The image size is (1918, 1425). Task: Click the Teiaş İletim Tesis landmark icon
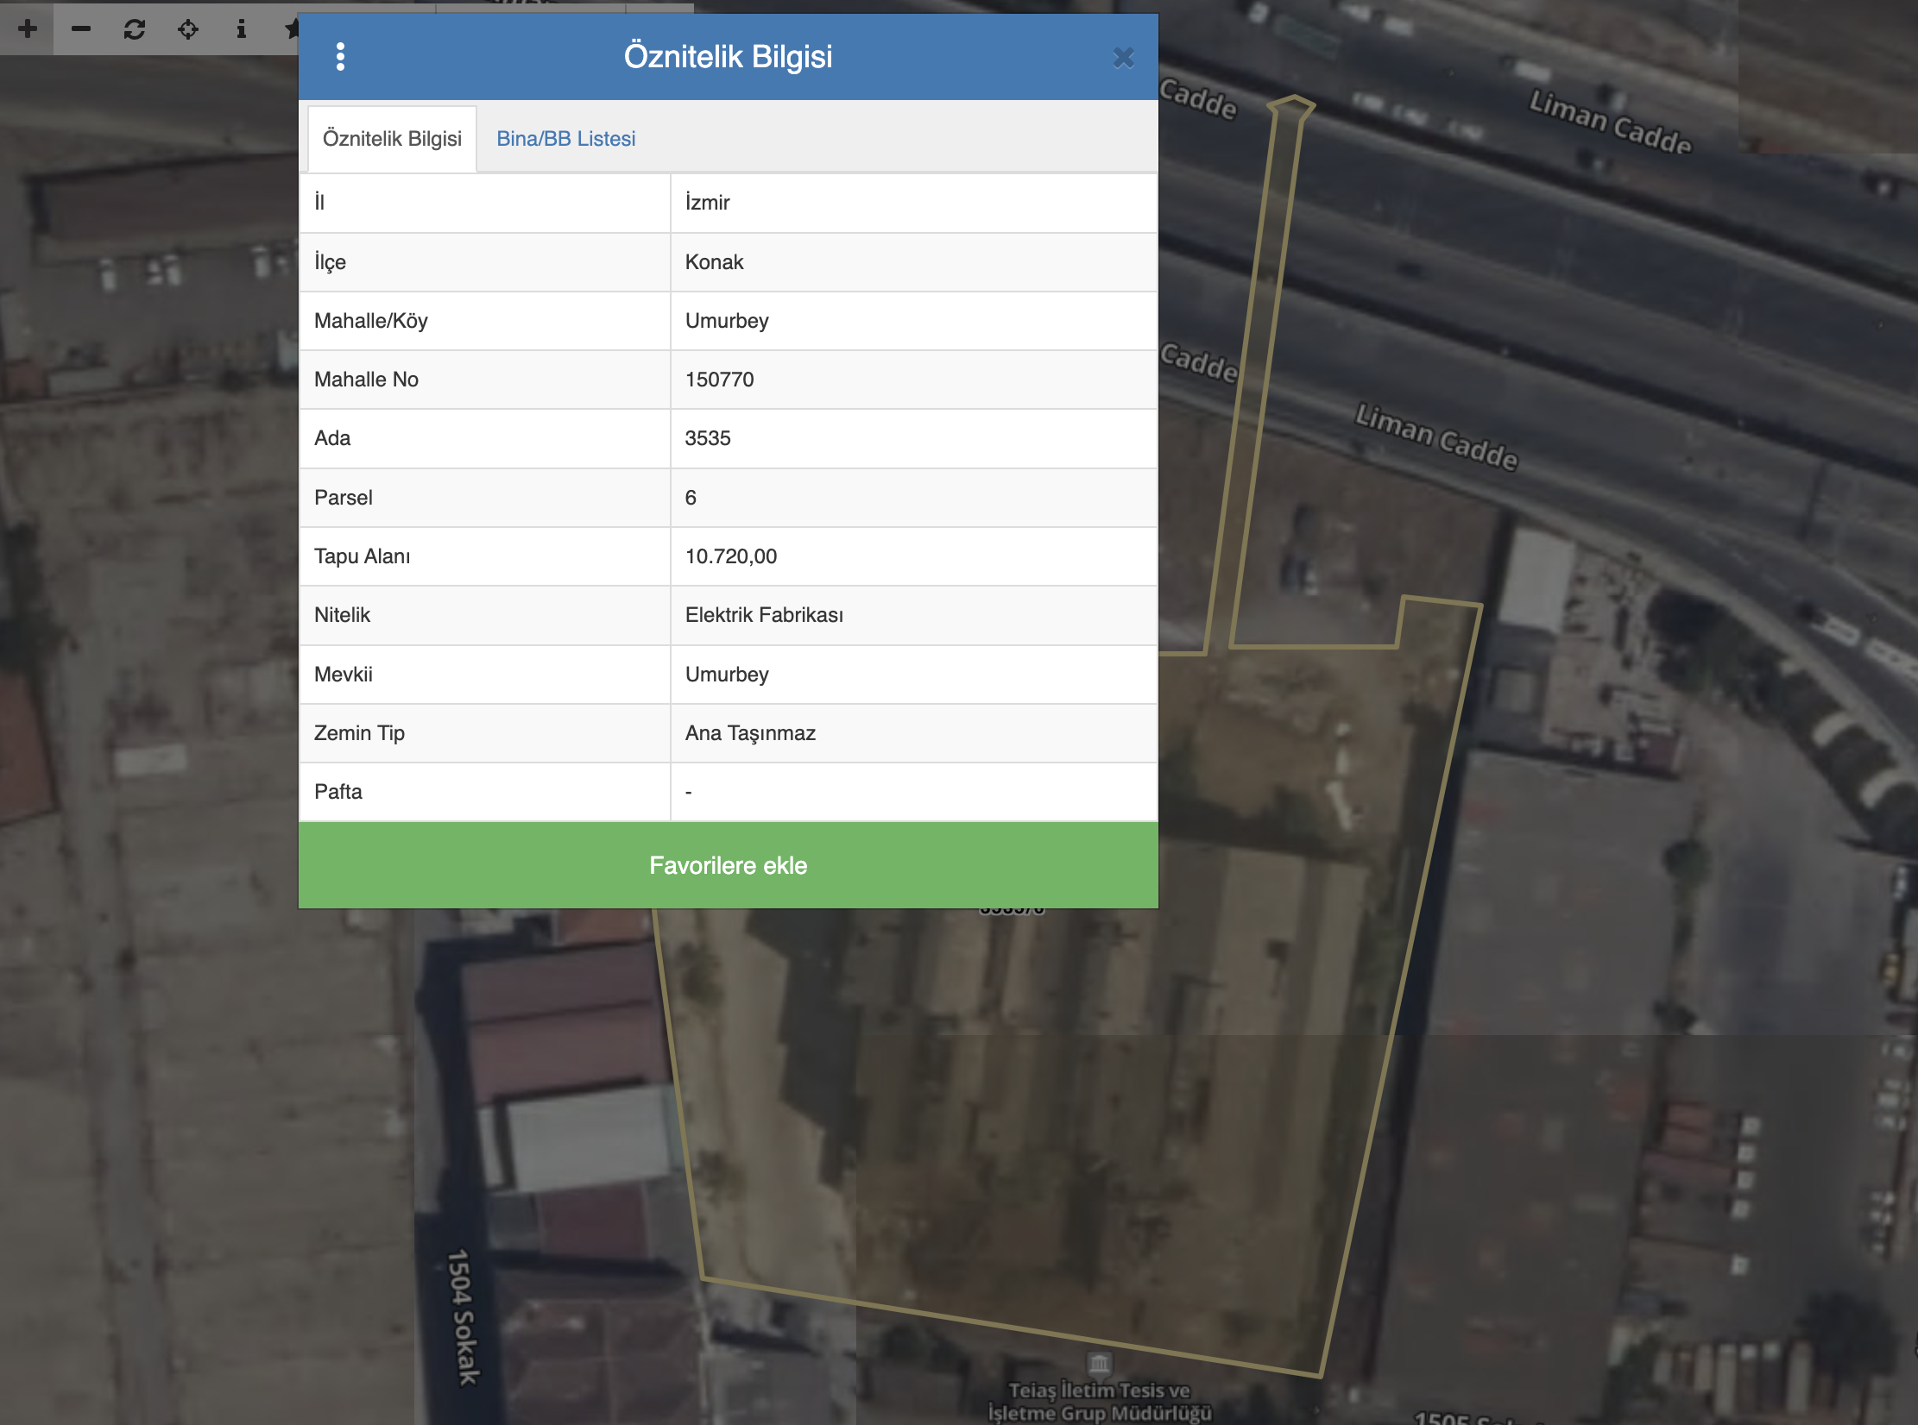(x=1099, y=1364)
